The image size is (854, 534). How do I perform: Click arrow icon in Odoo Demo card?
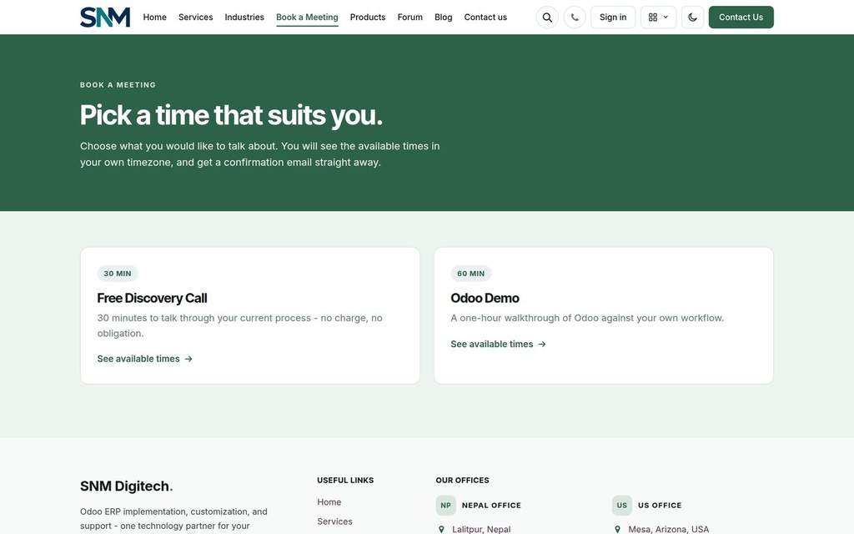click(542, 345)
